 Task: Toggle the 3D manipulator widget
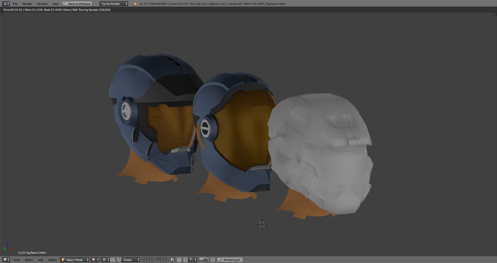click(x=119, y=260)
